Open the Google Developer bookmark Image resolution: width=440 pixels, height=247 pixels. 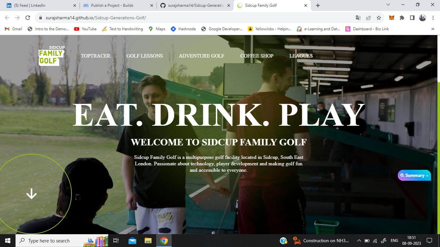click(x=222, y=29)
